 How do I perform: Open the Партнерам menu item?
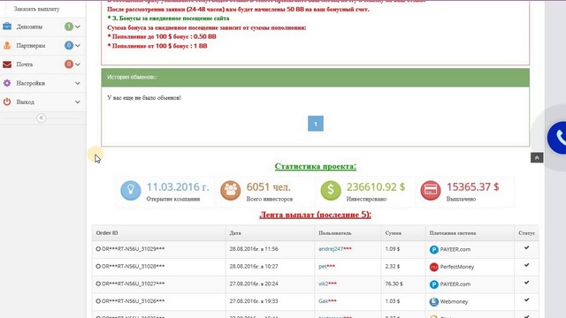42,45
